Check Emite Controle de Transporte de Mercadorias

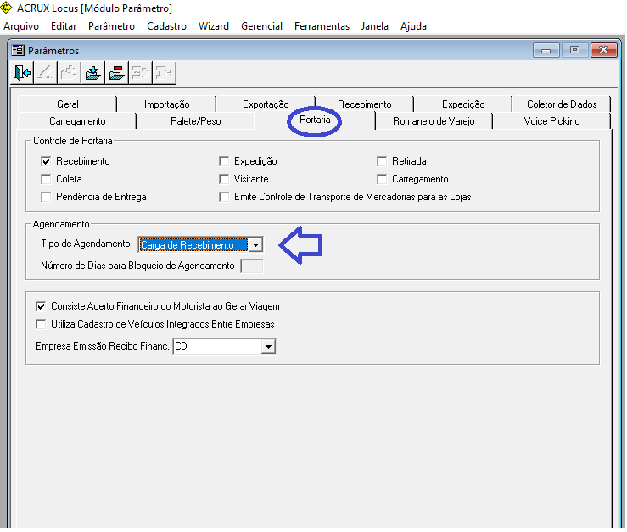[x=224, y=197]
